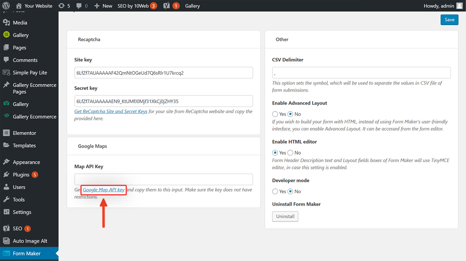
Task: Click the Recaptcha Site key input field
Action: (x=164, y=73)
